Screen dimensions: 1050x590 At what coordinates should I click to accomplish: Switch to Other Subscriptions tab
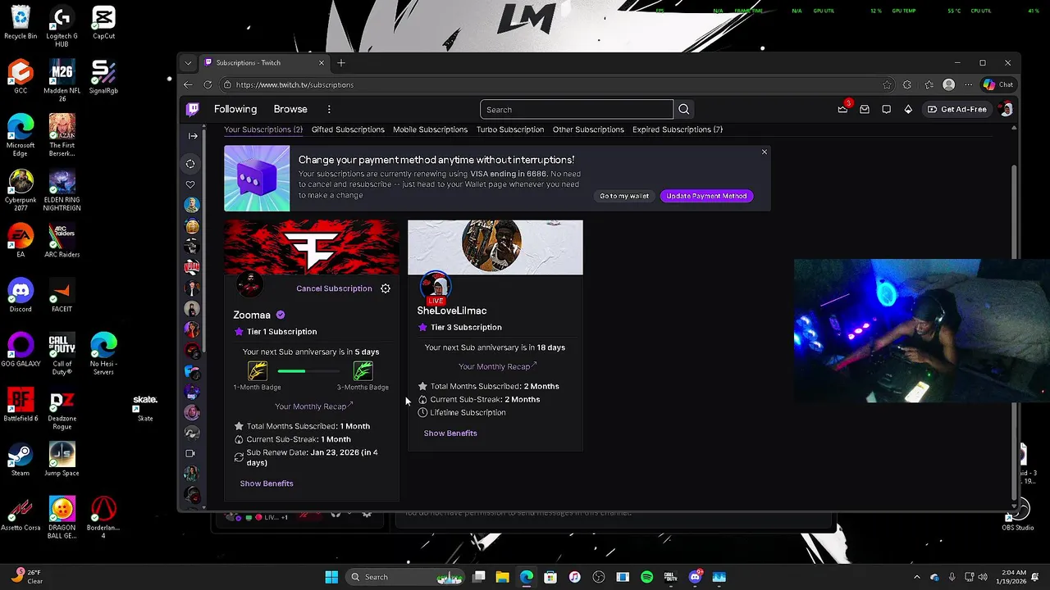point(588,129)
